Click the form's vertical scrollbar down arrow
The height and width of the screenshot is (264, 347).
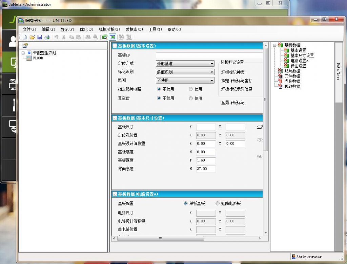266,233
